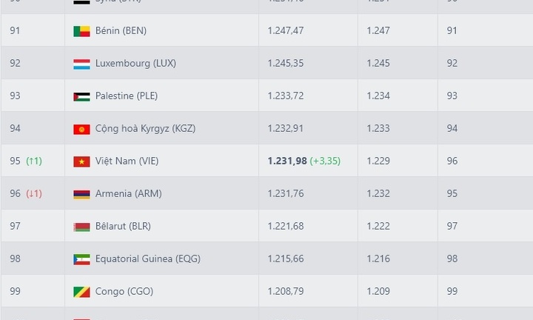The height and width of the screenshot is (320, 533).
Task: Click the Congo flag icon
Action: tap(81, 292)
